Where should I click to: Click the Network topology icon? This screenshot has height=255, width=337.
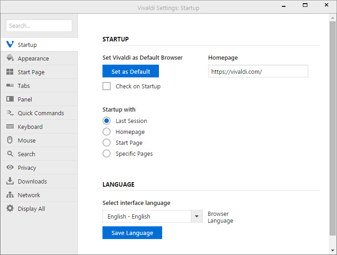coord(10,194)
